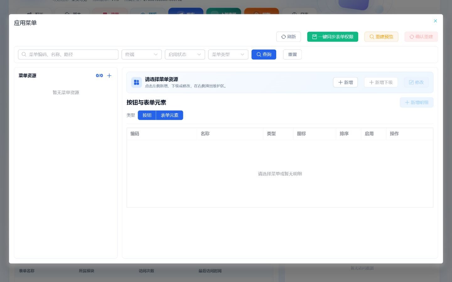Open the 启用状态 dropdown
This screenshot has height=282, width=452.
(185, 55)
